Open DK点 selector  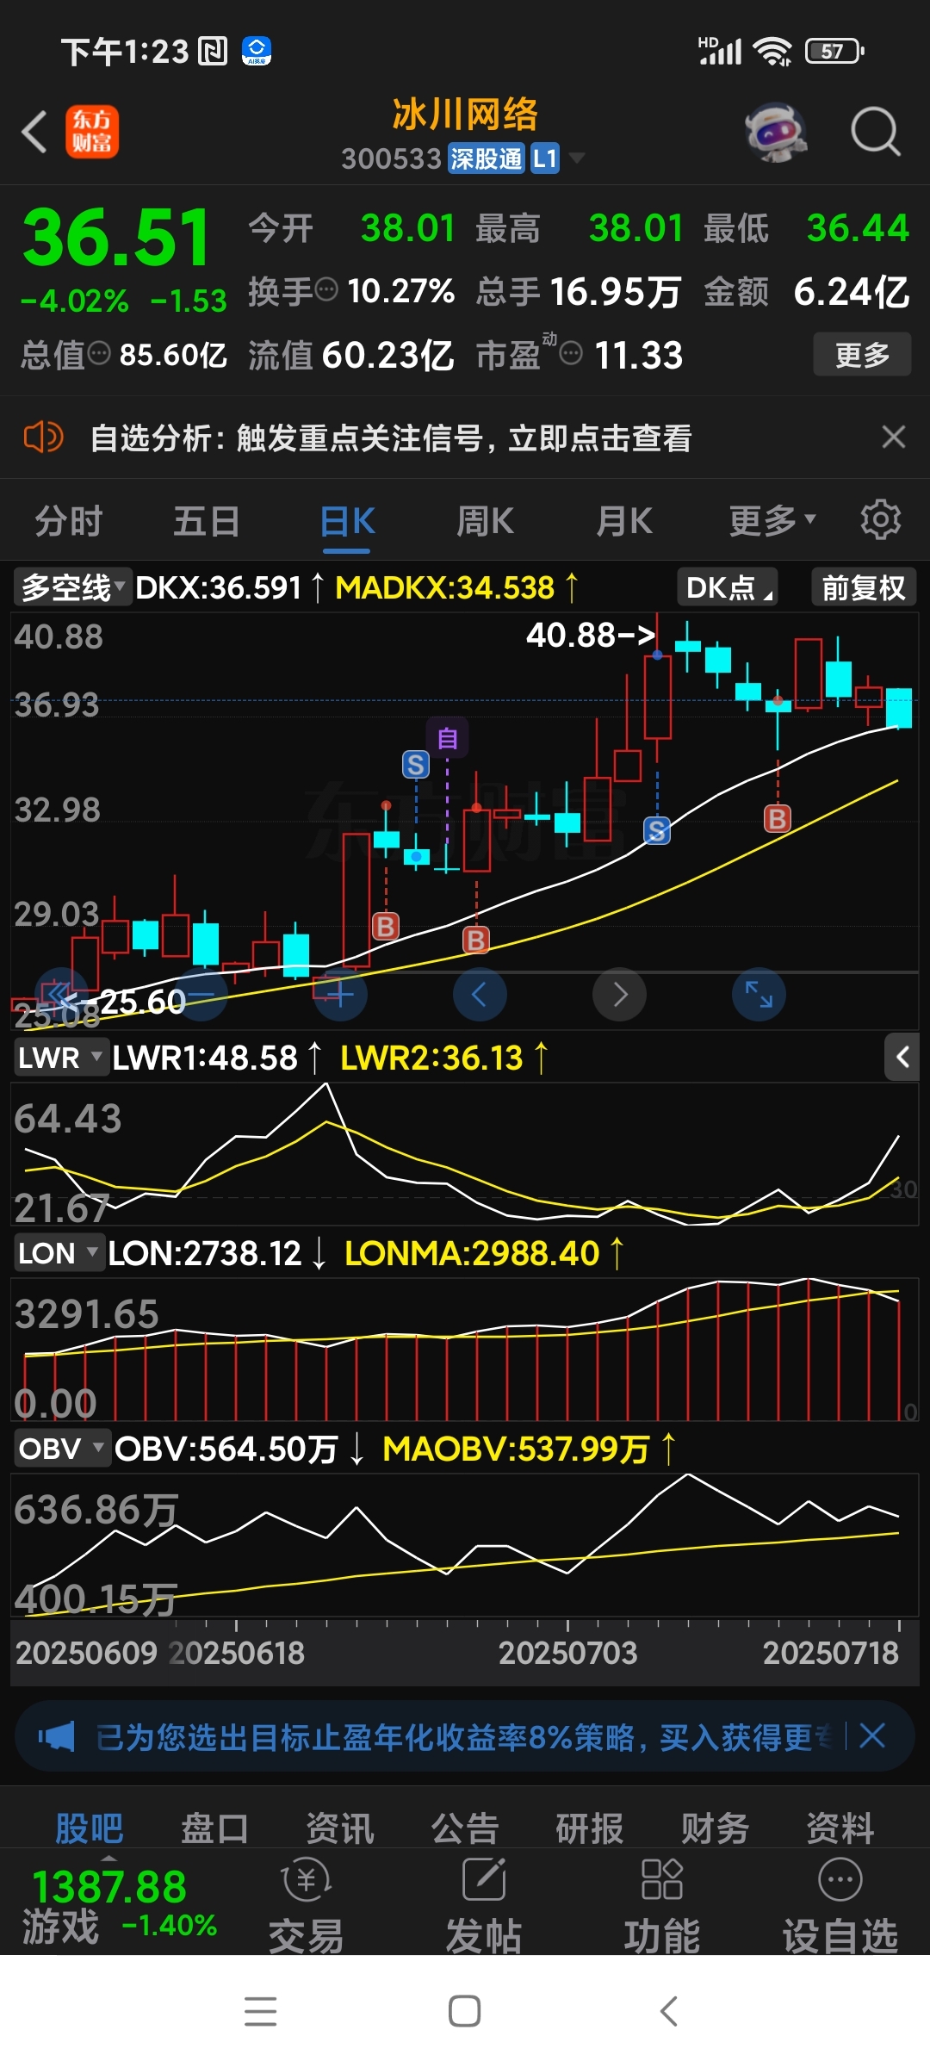pyautogui.click(x=728, y=587)
